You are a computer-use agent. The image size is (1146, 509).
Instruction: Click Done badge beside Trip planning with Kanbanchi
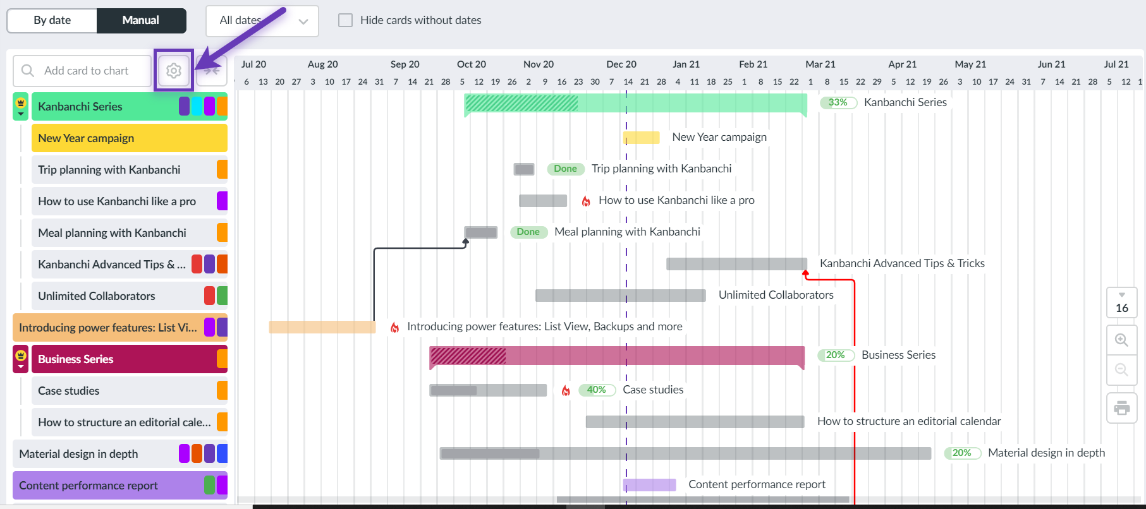coord(565,169)
